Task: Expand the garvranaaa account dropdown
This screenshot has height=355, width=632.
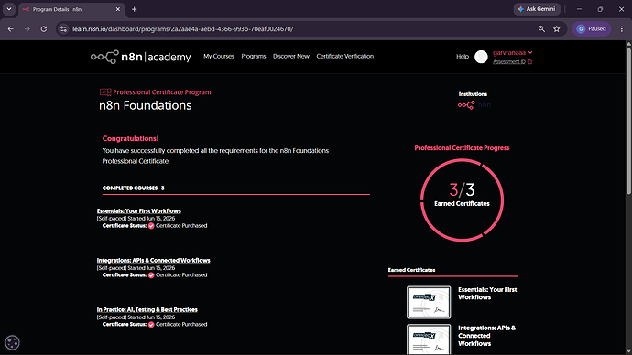Action: tap(512, 53)
